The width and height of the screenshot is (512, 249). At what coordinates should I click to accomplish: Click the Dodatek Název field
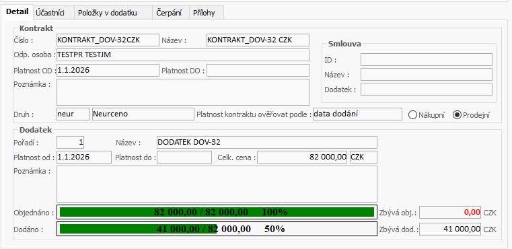267,143
